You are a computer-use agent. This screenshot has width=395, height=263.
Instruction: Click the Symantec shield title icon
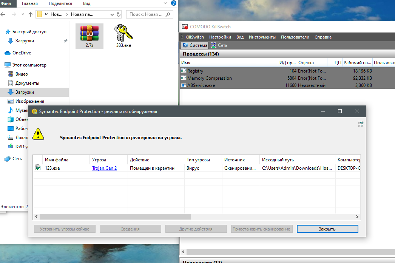[x=34, y=111]
